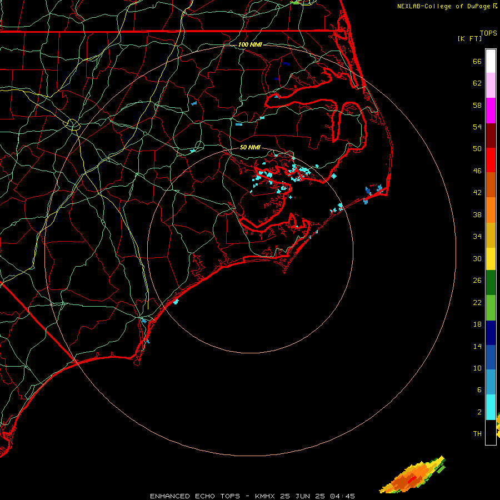Click legend value 62

click(477, 83)
